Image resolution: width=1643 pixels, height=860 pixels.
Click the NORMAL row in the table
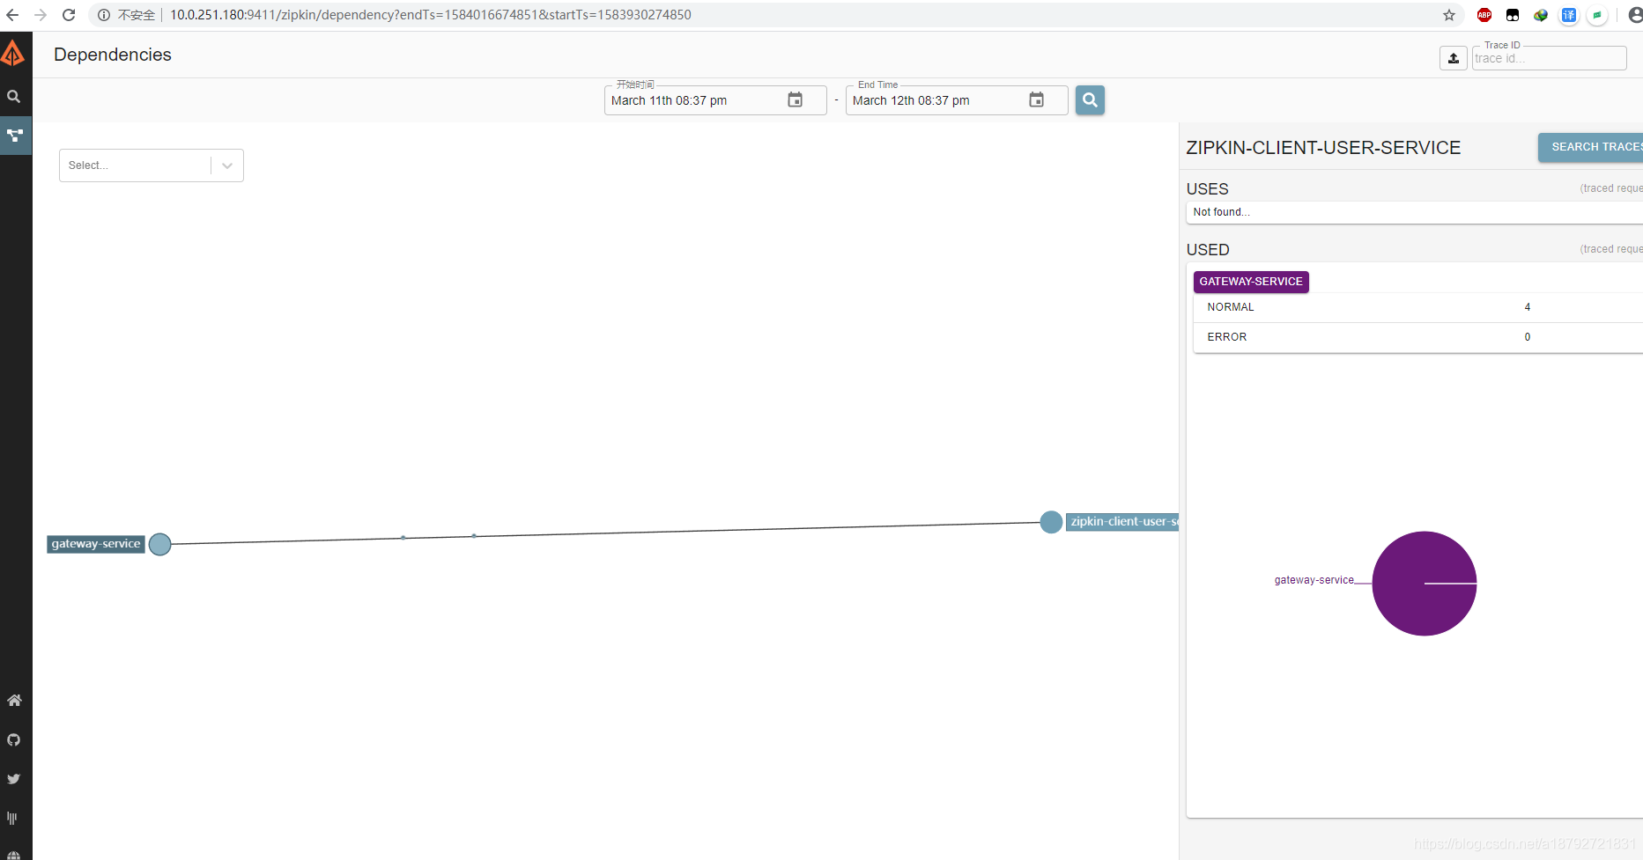[x=1417, y=307]
